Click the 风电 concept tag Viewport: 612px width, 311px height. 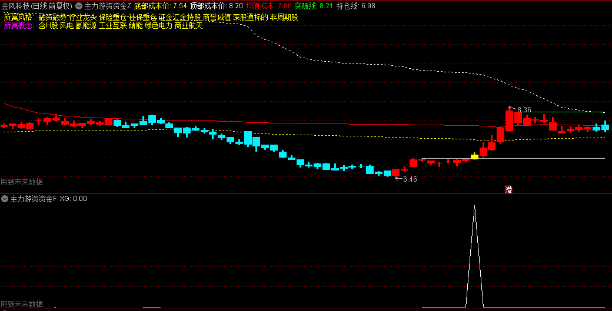pyautogui.click(x=66, y=26)
